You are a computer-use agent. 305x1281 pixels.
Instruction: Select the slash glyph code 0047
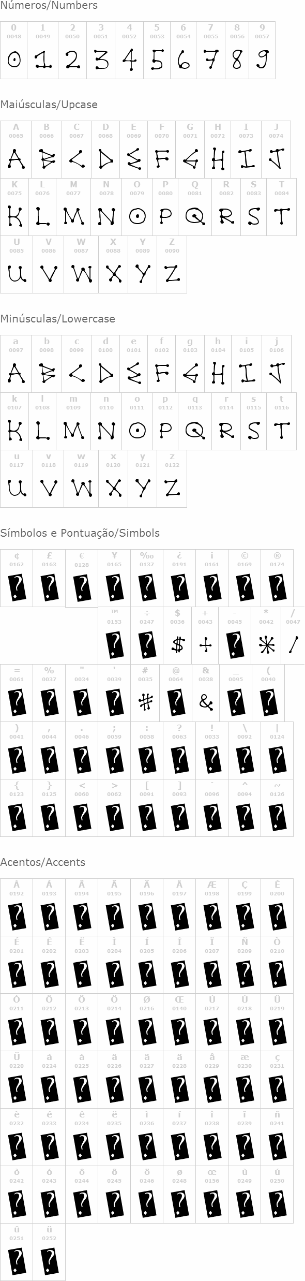coord(293,635)
